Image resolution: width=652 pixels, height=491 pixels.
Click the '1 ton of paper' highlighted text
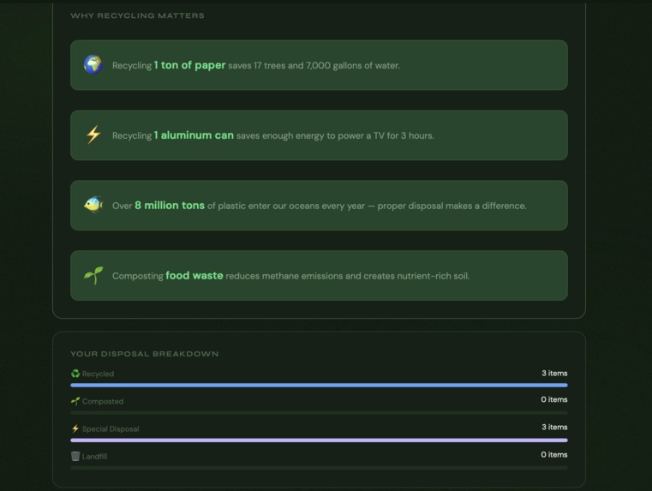[189, 65]
